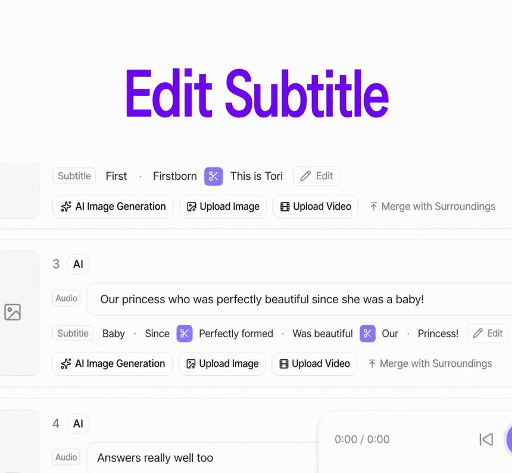This screenshot has height=473, width=512.
Task: Click the scissors icon between Since and Perfectly formed
Action: [185, 334]
